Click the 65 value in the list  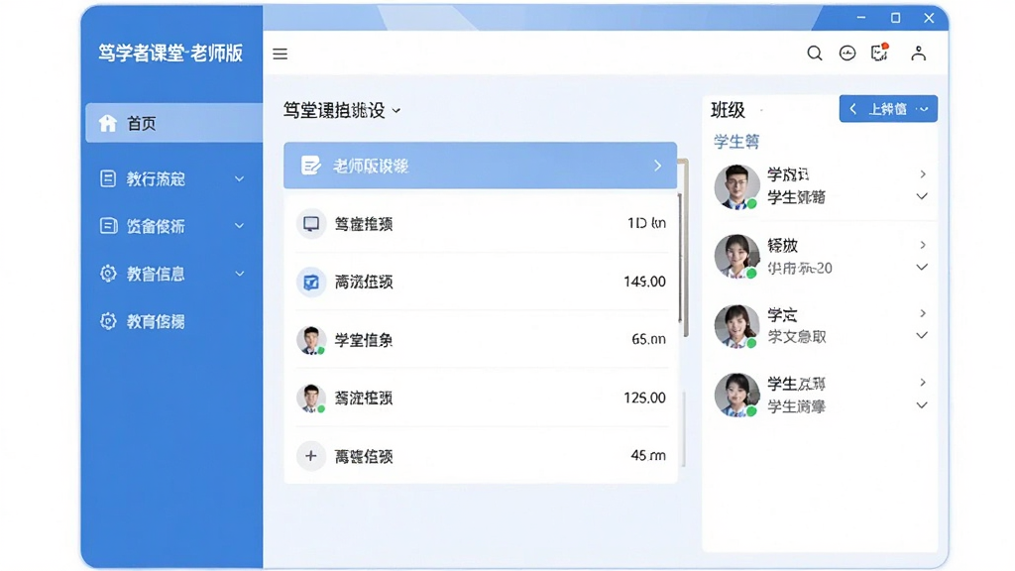(648, 339)
